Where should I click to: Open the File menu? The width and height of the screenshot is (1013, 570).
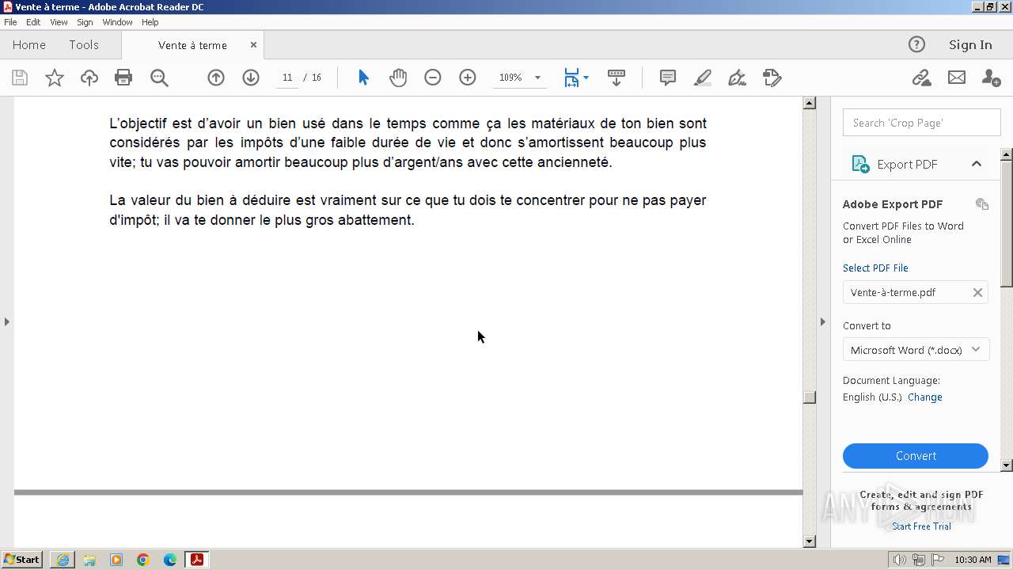click(x=10, y=22)
